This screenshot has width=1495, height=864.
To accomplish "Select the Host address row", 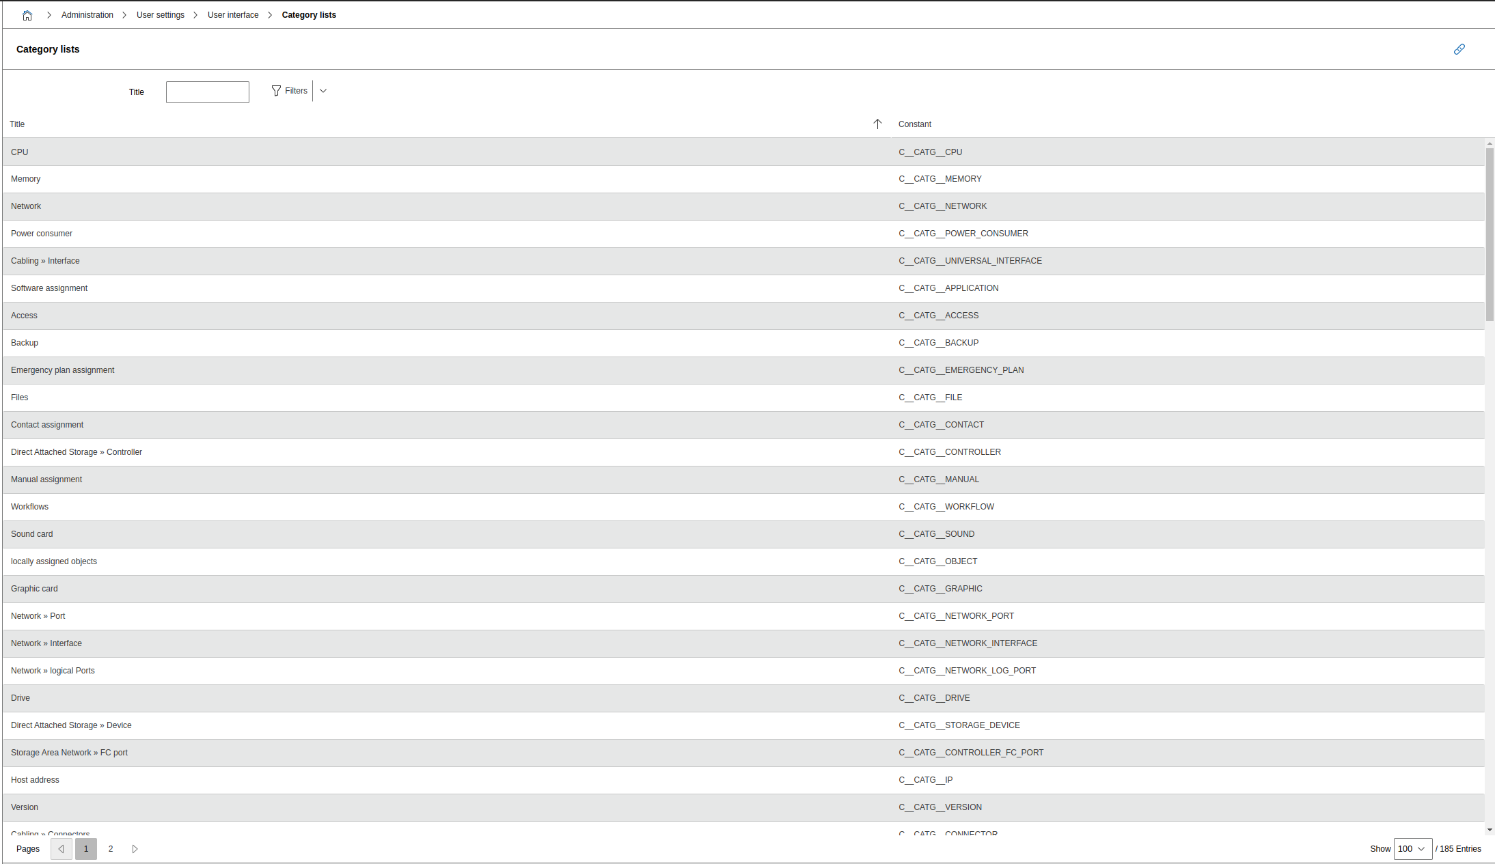I will pyautogui.click(x=743, y=780).
